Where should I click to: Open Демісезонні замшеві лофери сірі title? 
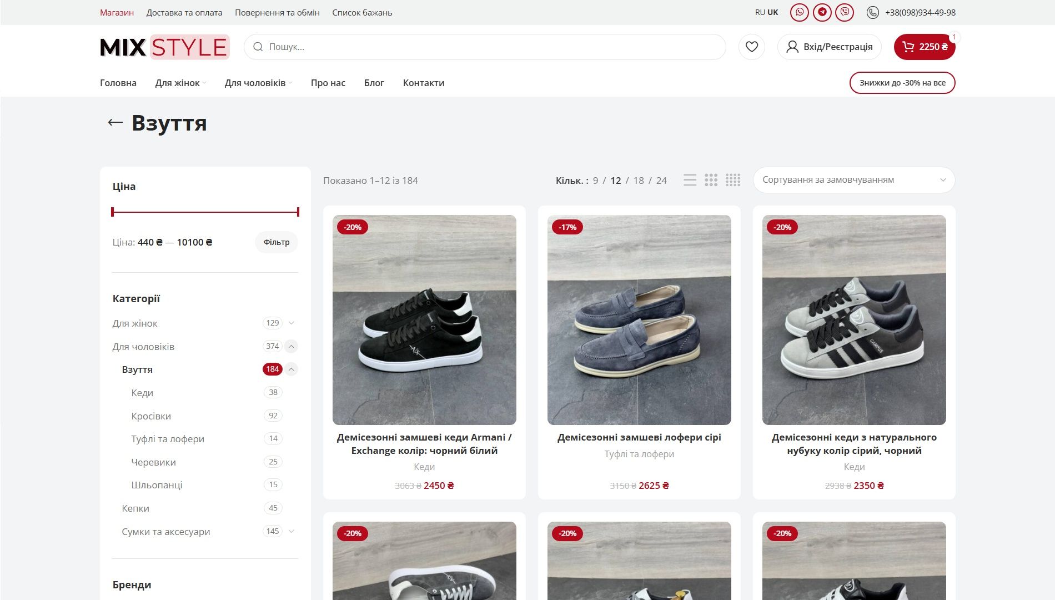click(639, 437)
